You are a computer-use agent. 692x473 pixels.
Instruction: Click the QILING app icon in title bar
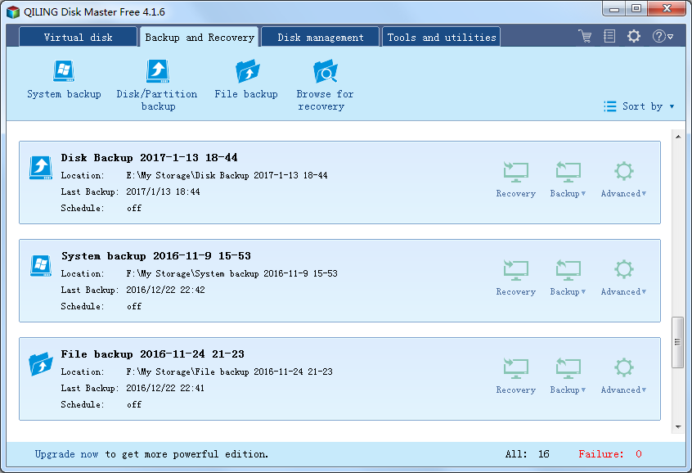point(13,12)
